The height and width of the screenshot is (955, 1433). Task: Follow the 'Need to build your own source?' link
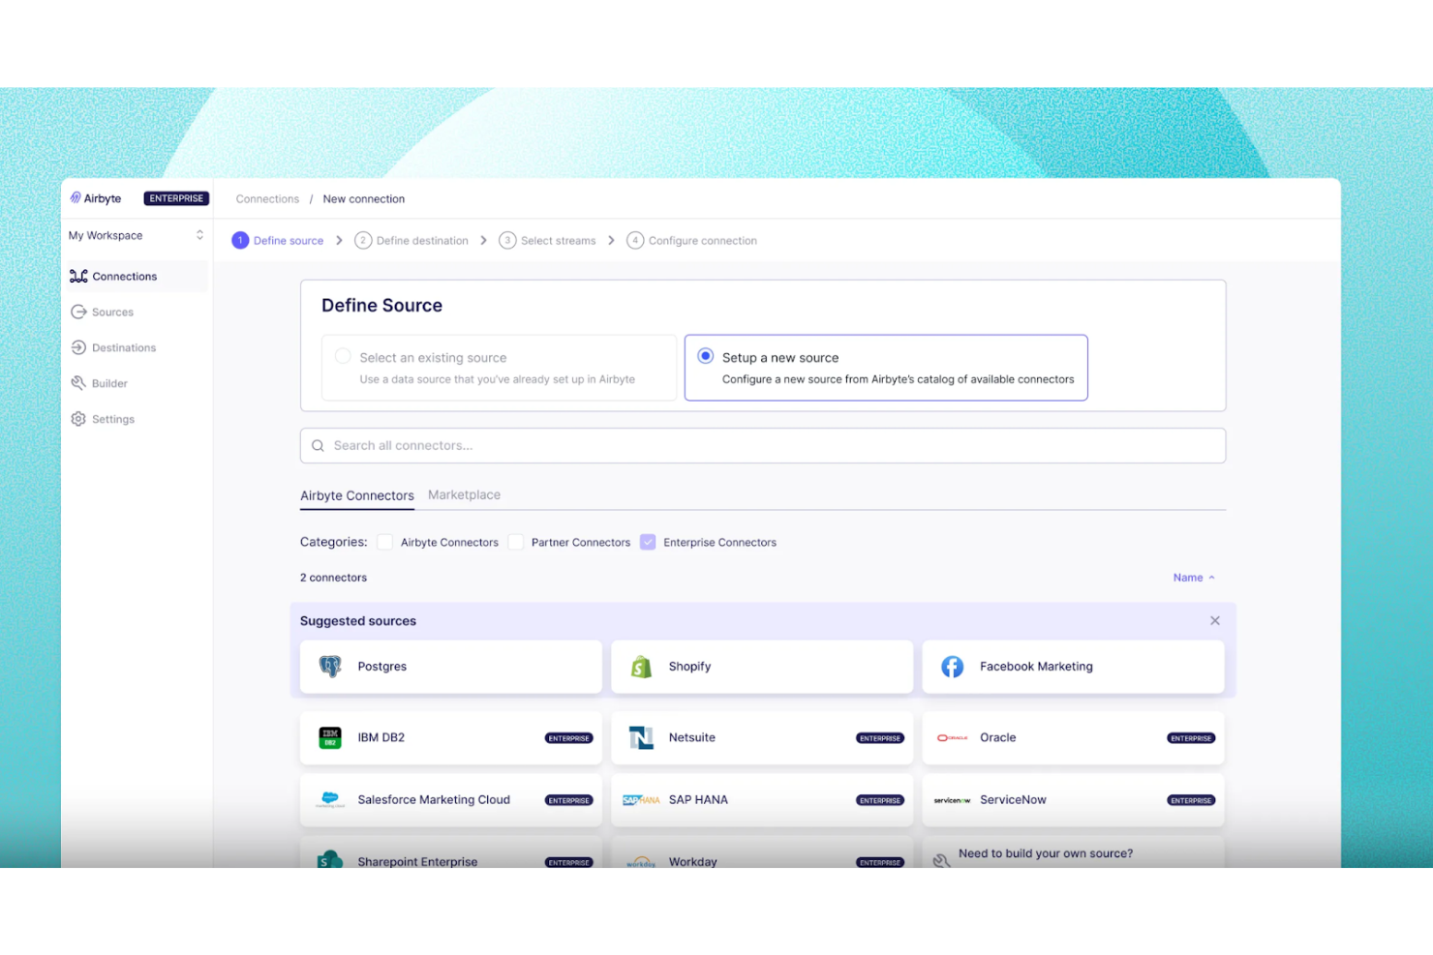pyautogui.click(x=1044, y=852)
